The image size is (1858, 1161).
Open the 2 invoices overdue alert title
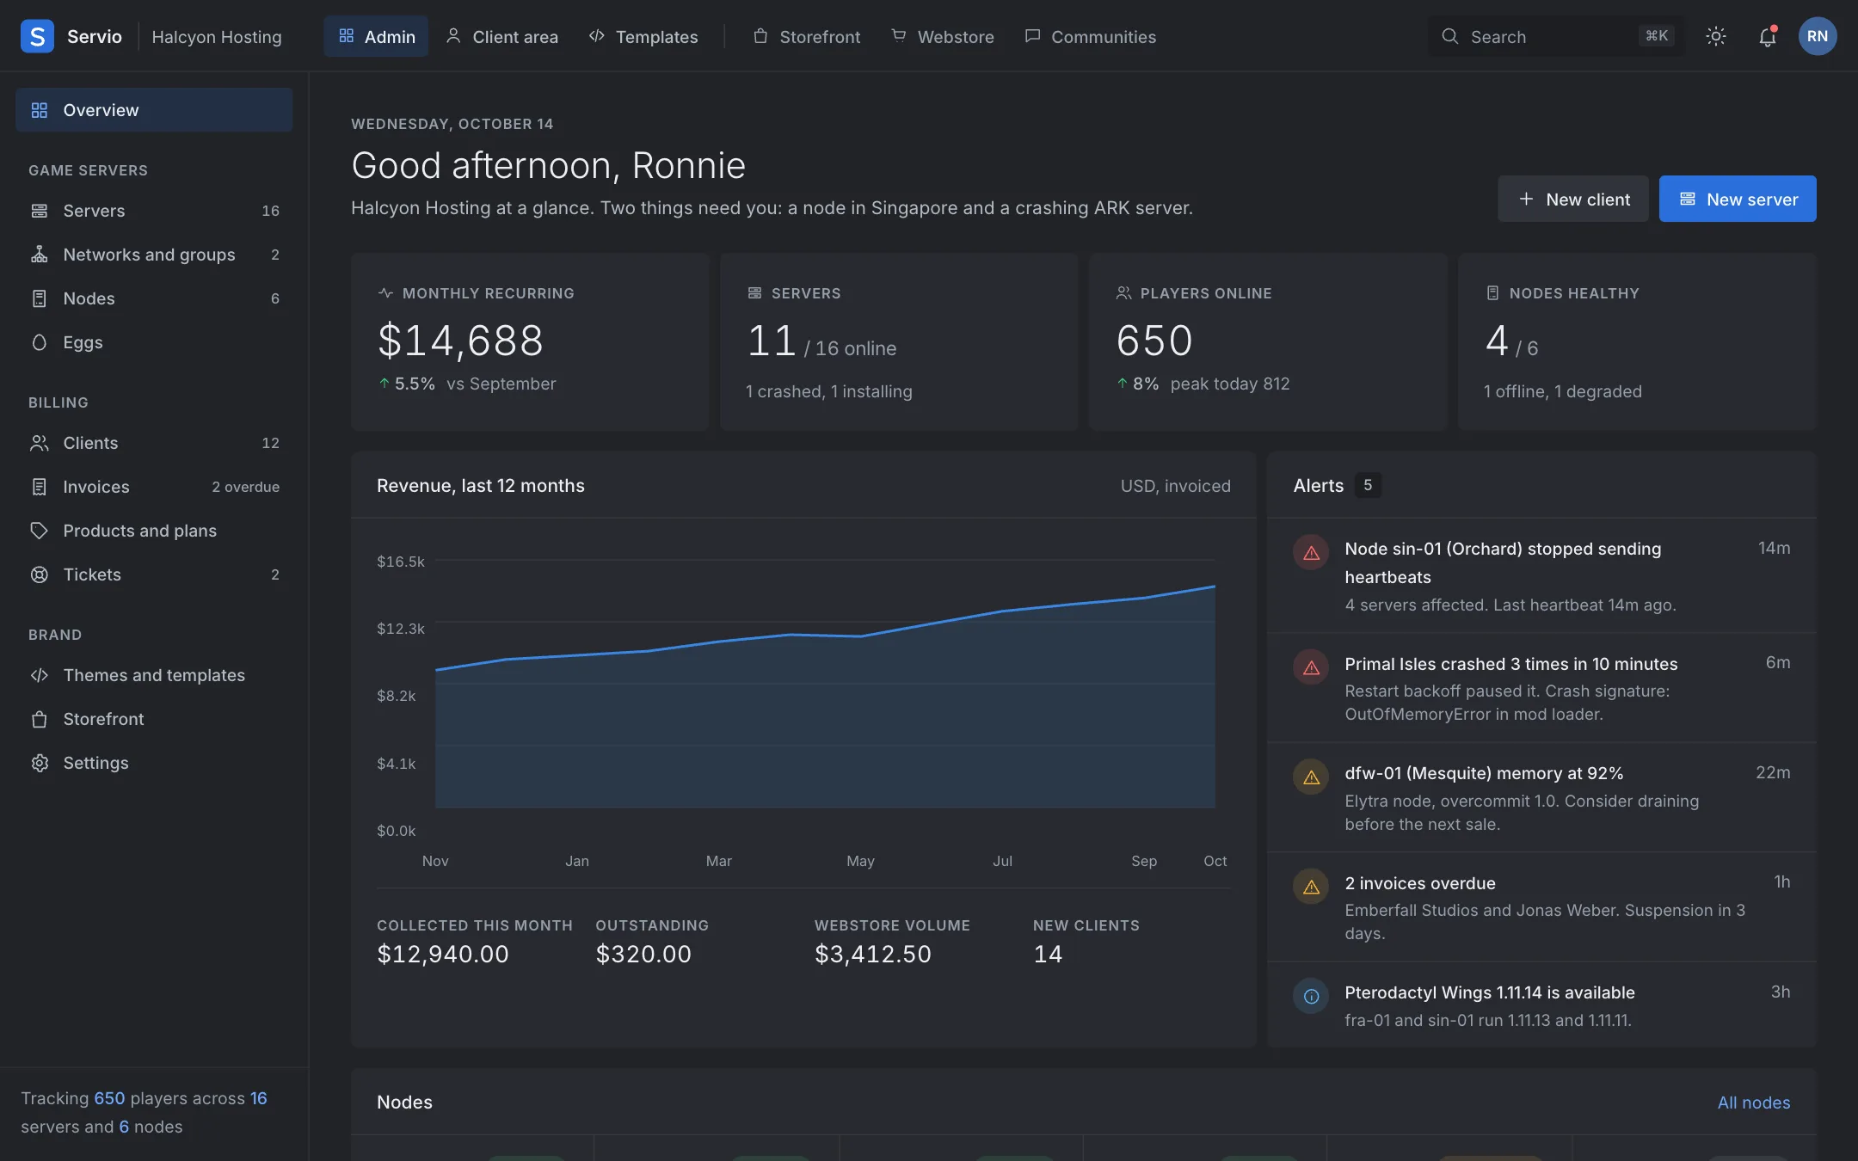coord(1419,883)
